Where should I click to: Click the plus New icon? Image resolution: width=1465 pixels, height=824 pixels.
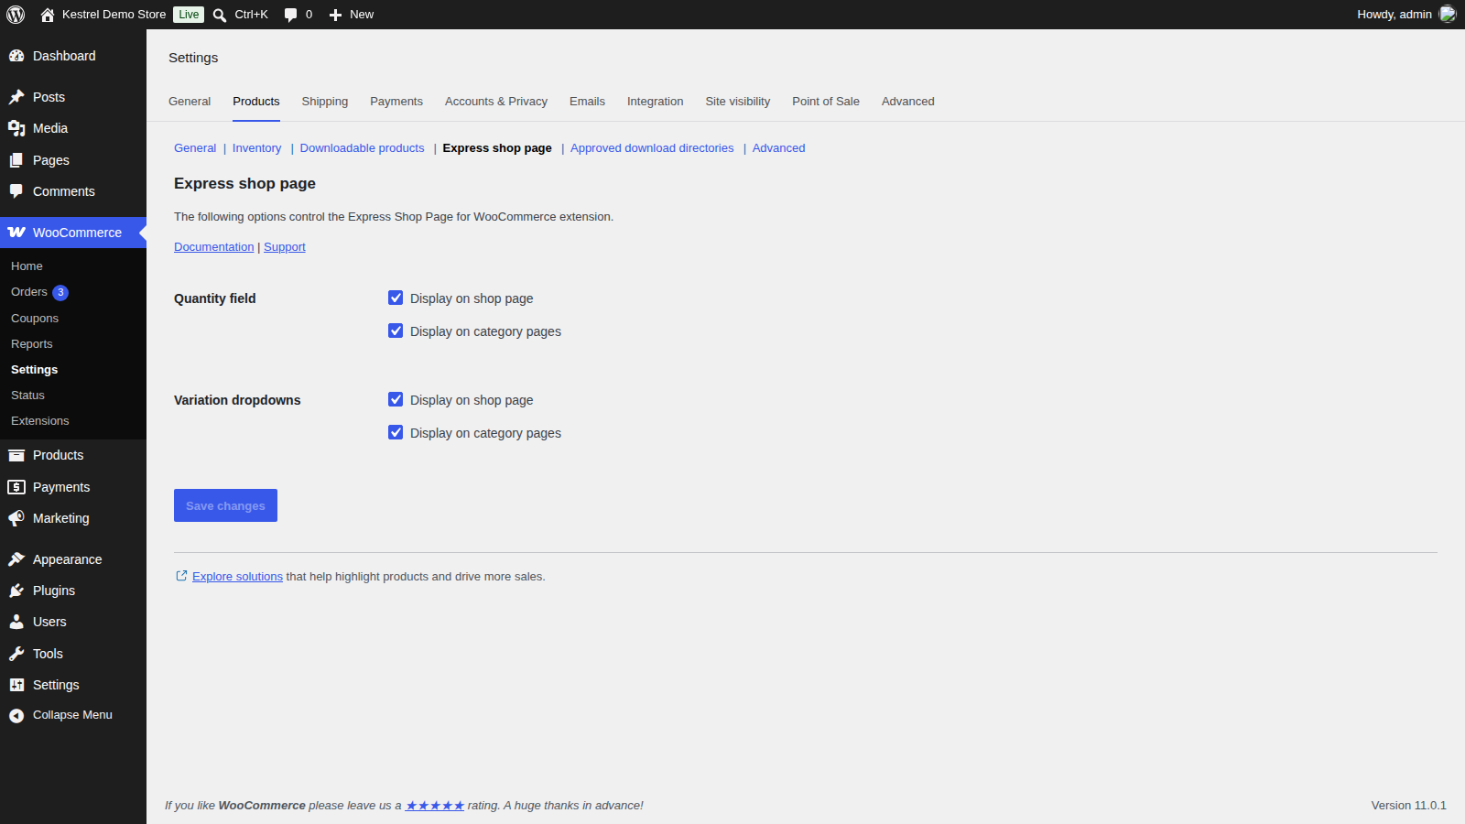coord(335,15)
